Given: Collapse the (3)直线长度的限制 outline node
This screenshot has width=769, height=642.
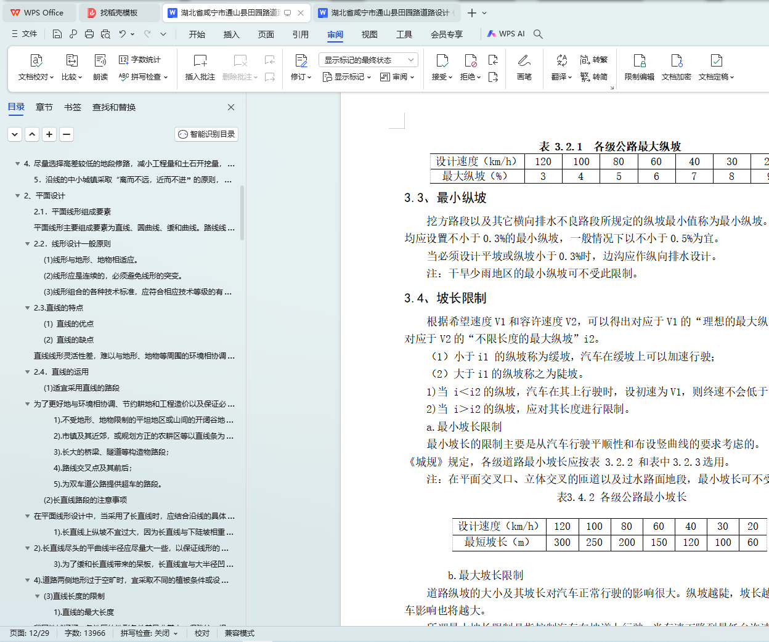Looking at the screenshot, I should pos(37,596).
